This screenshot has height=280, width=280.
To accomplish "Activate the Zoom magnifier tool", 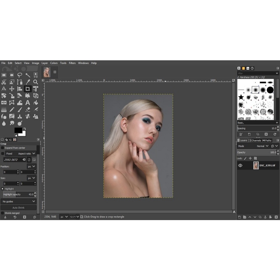I will click(x=36, y=82).
